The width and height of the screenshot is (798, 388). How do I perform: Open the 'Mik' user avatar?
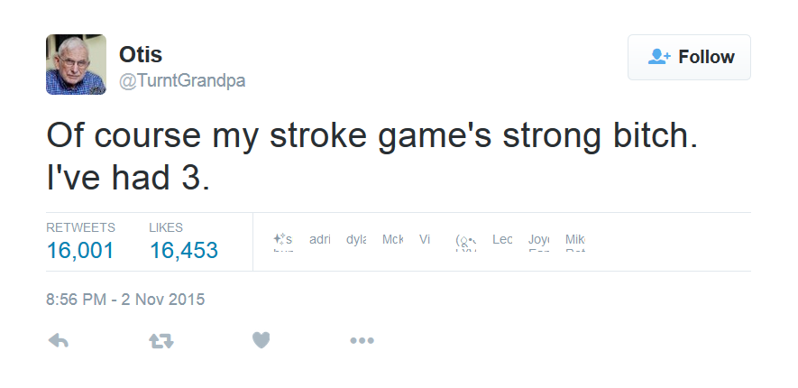pos(574,241)
